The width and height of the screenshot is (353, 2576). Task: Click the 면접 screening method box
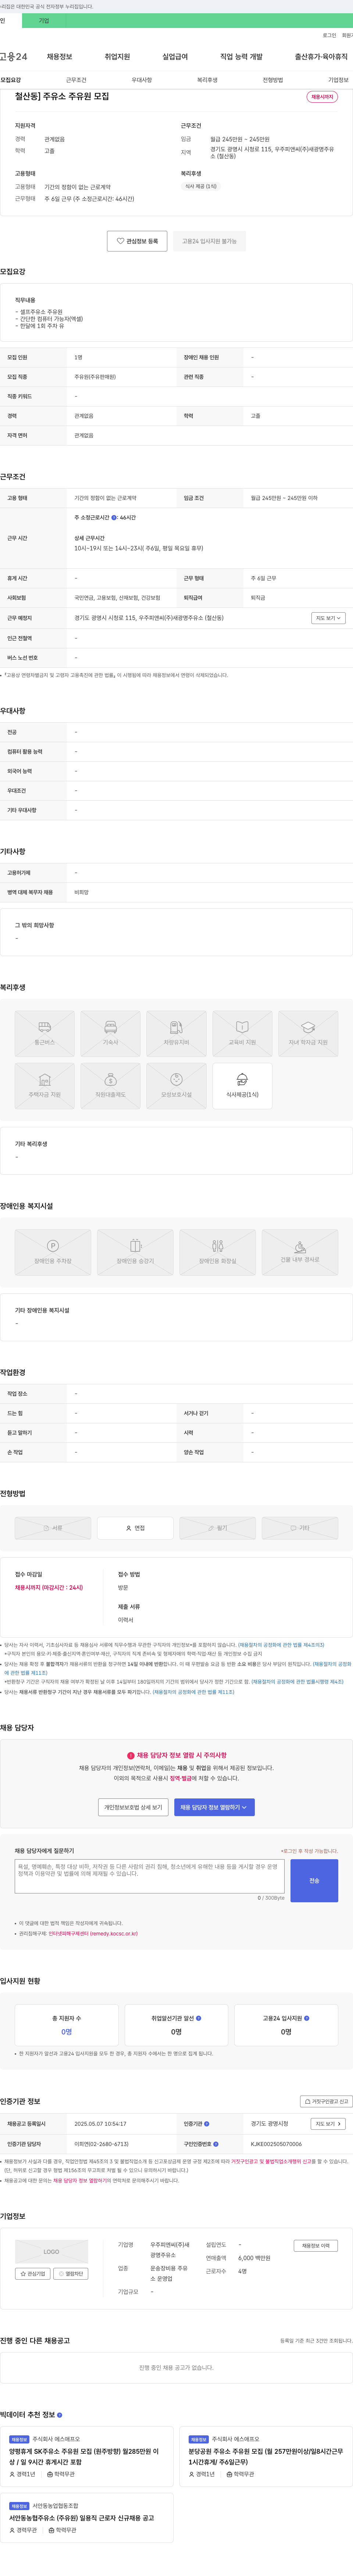(135, 1528)
